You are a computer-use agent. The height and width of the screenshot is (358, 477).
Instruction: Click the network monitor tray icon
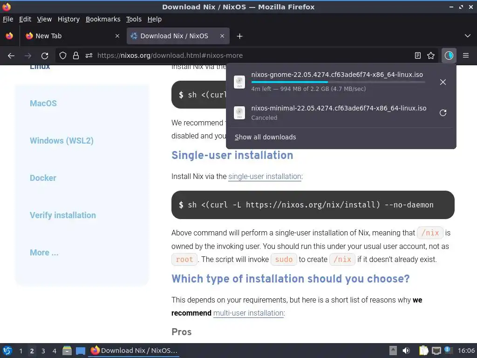pyautogui.click(x=436, y=351)
